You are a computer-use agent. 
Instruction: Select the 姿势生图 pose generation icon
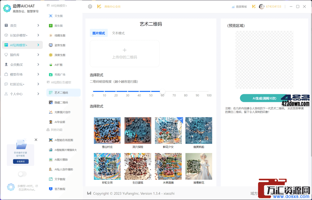click(x=51, y=45)
